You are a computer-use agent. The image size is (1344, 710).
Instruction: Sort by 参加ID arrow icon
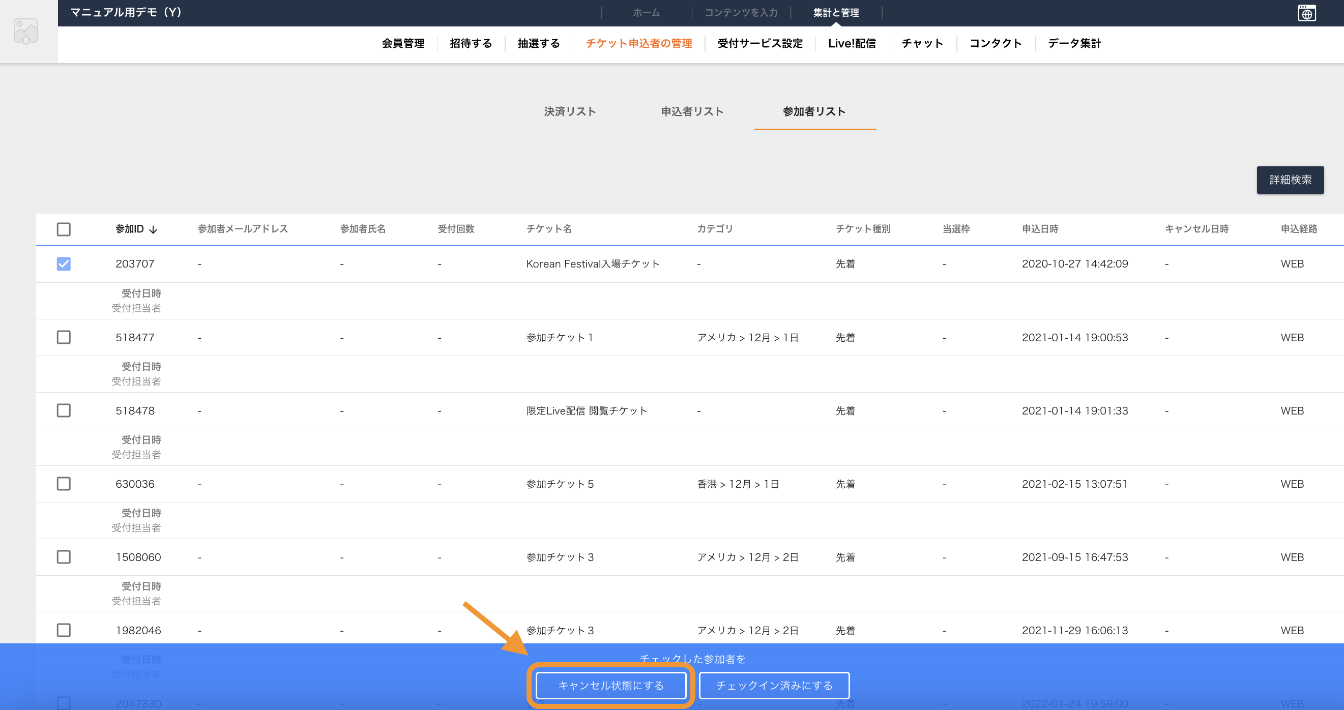[153, 229]
